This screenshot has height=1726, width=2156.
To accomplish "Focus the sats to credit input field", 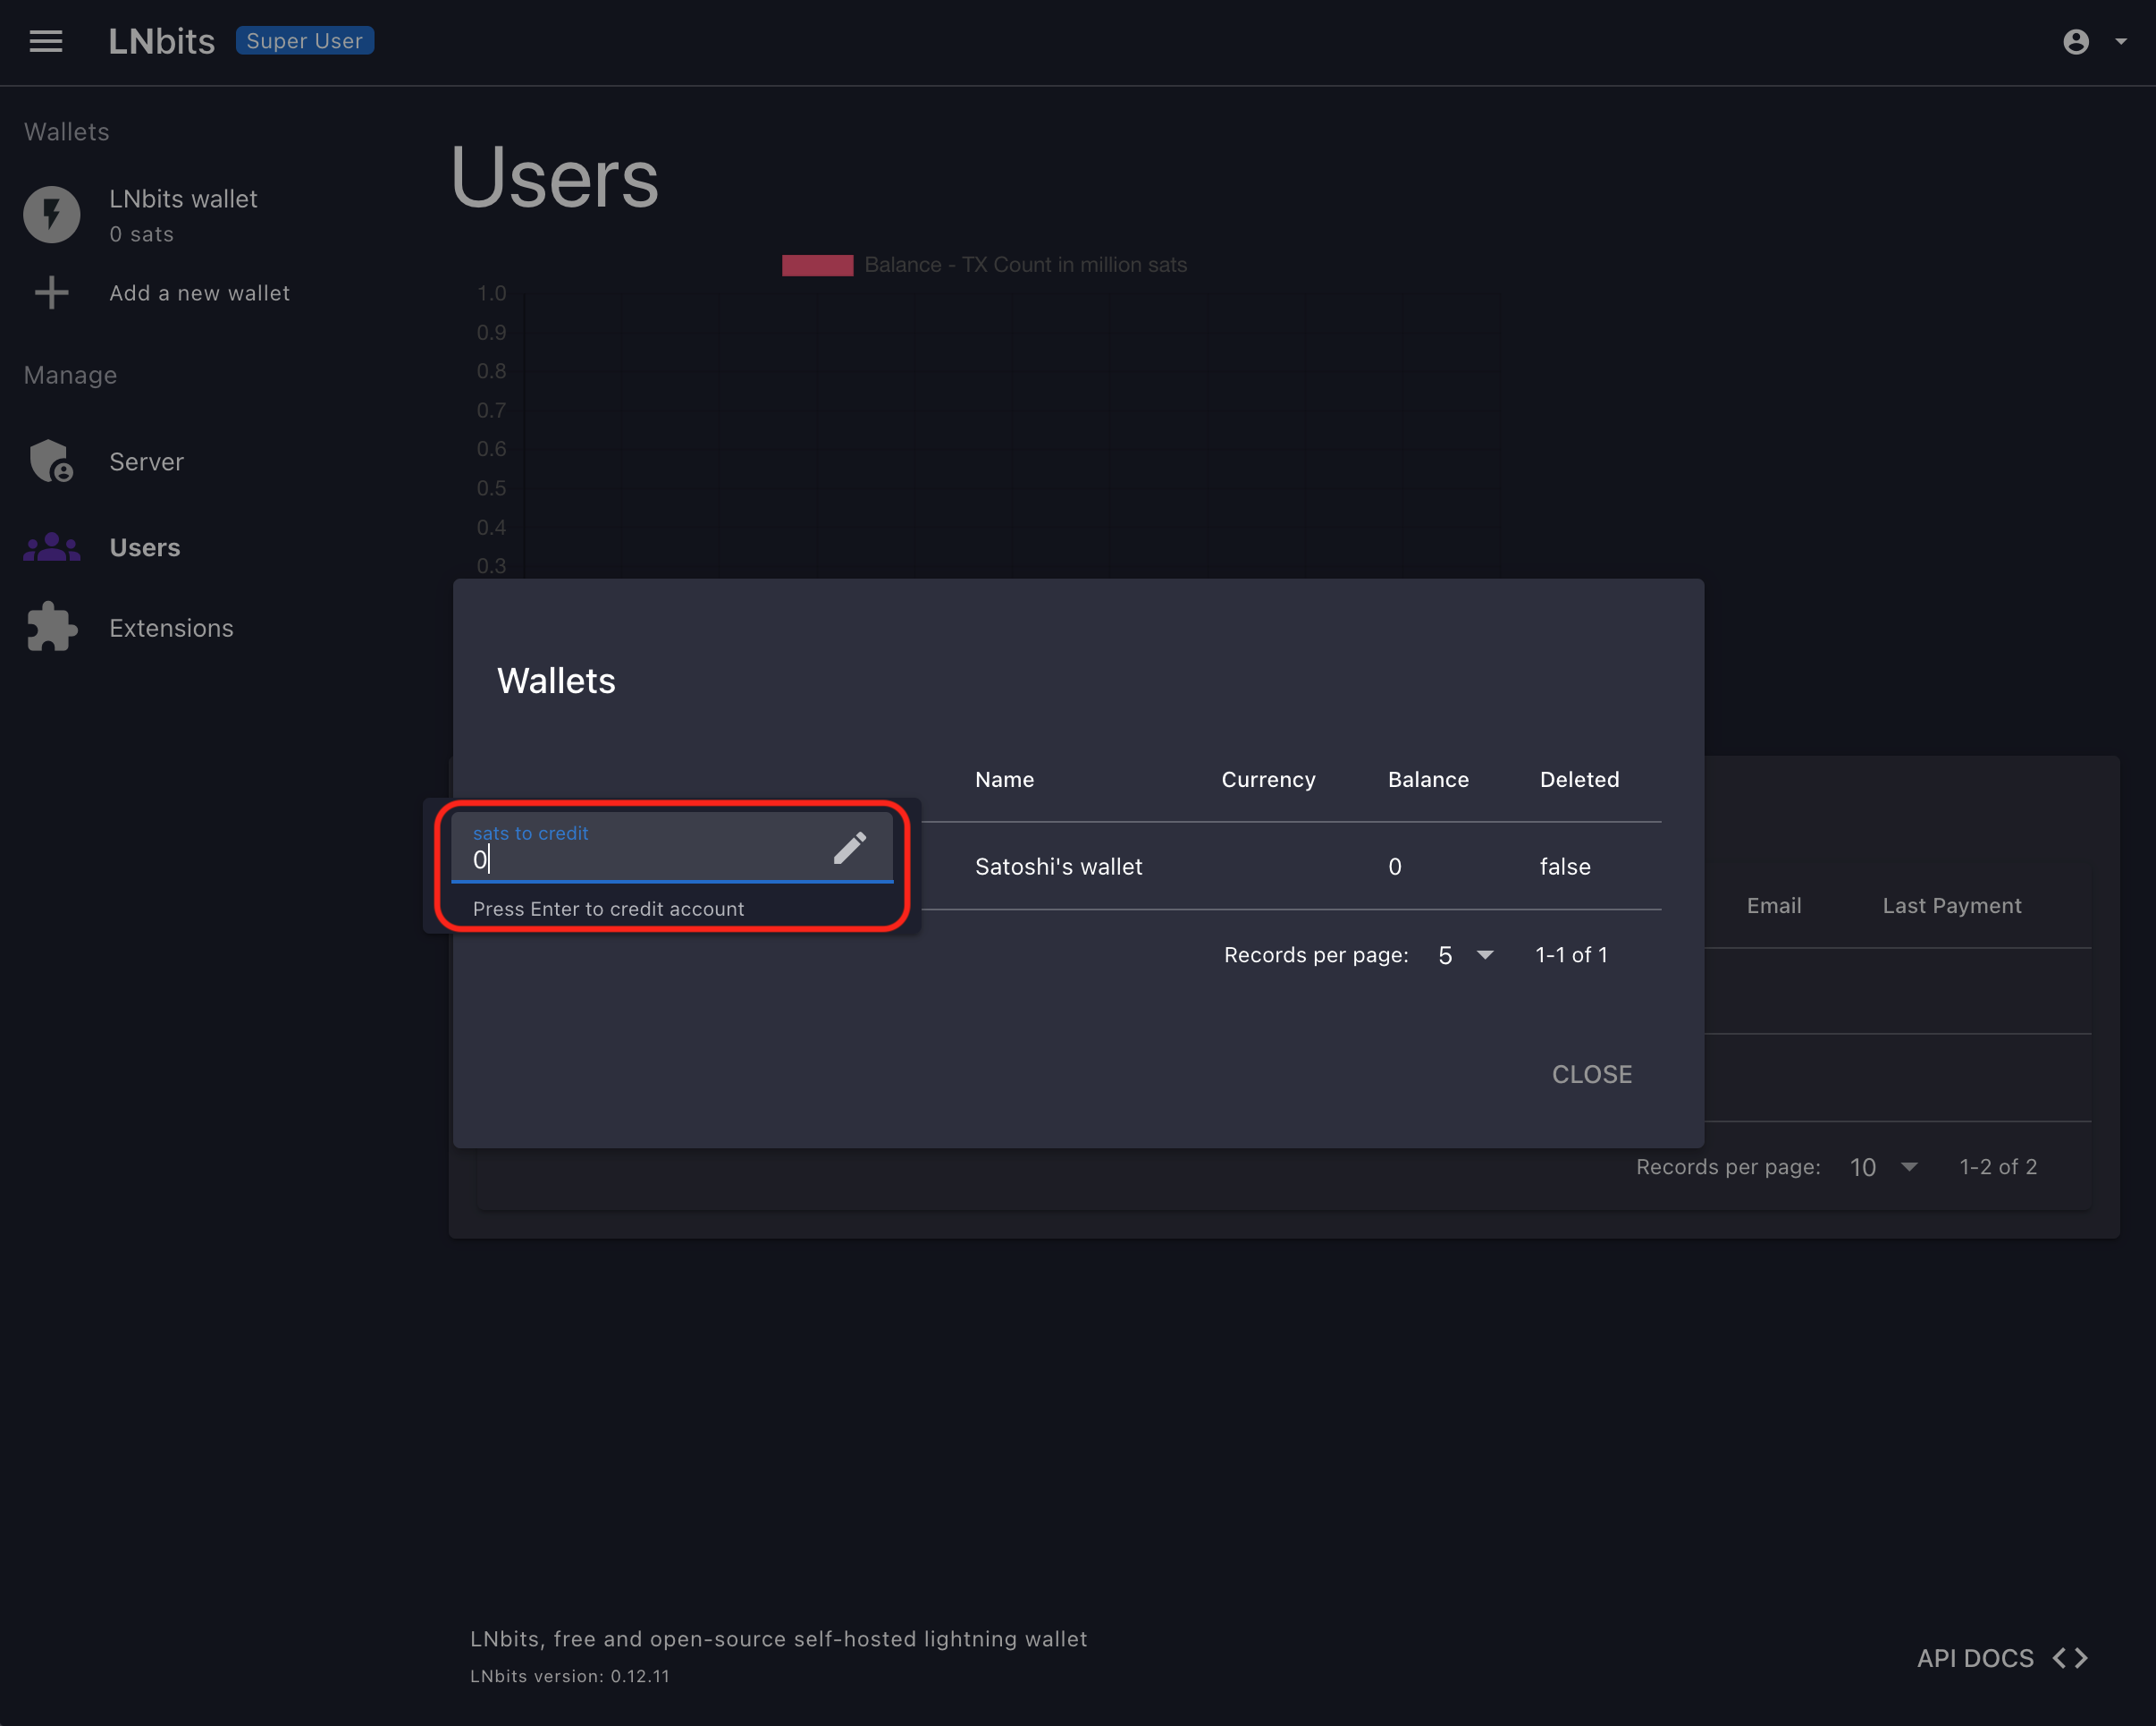I will (x=640, y=859).
